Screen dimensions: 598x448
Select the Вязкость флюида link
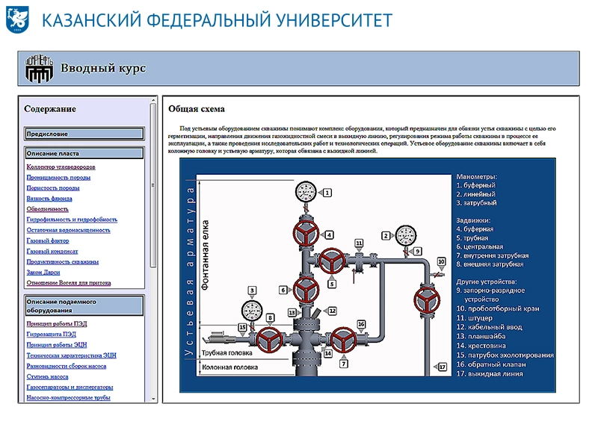tap(49, 199)
